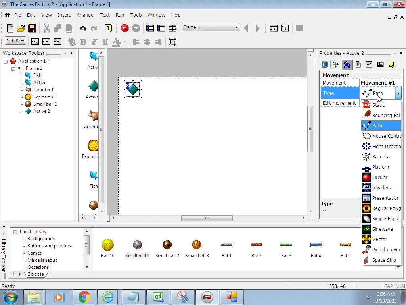Click the frame editor horizontal scrollbar
This screenshot has height=305, width=406.
click(208, 218)
